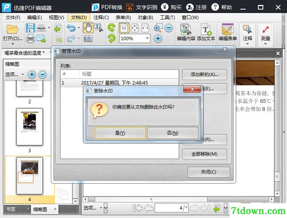
Task: Click the Edit Form tool (编辑表单)
Action: [228, 32]
